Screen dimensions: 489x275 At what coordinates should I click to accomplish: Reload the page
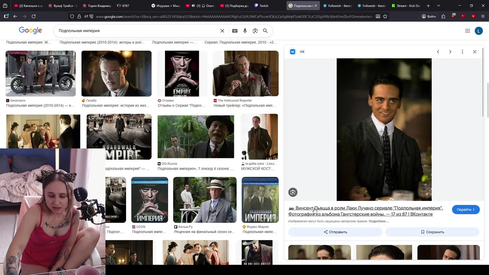point(34,16)
